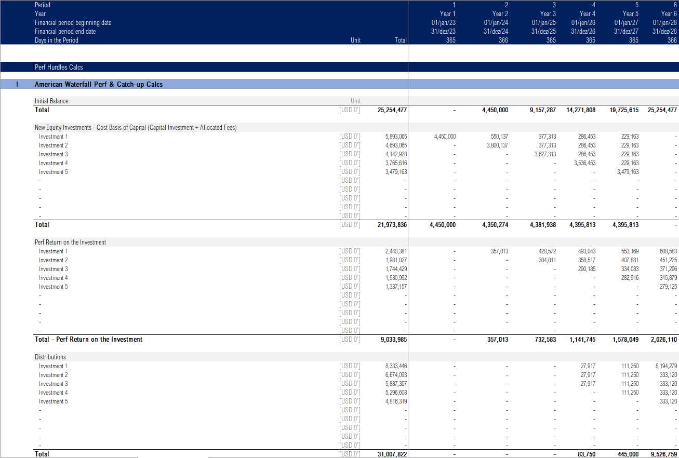Select the 'Distributions' section heading

click(50, 357)
